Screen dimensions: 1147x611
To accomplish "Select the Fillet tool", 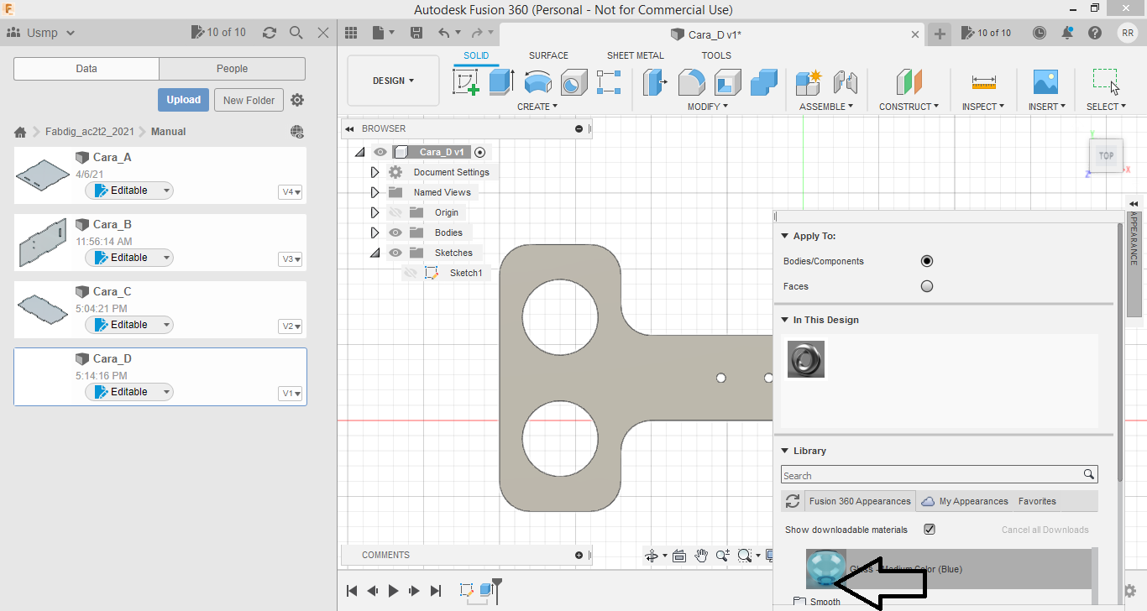I will pos(691,82).
